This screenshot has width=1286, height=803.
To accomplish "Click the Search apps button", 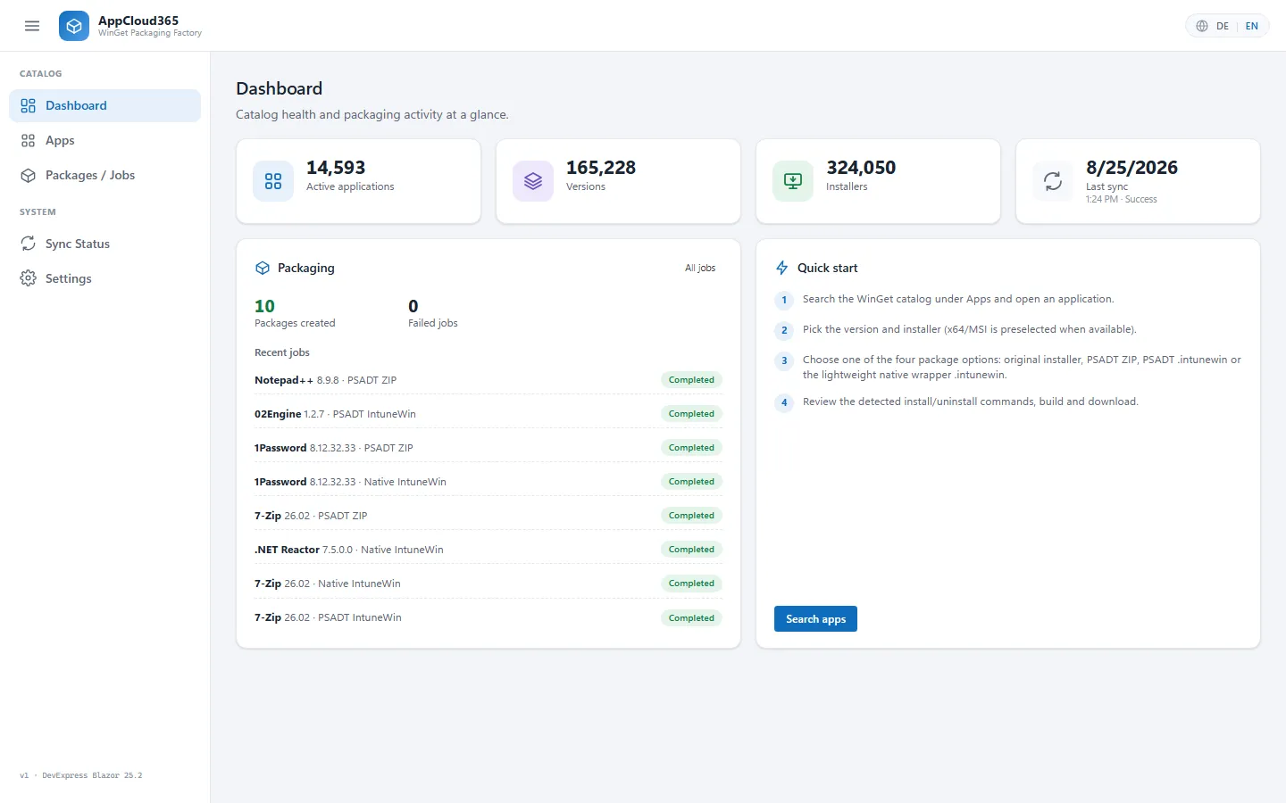I will pyautogui.click(x=815, y=619).
